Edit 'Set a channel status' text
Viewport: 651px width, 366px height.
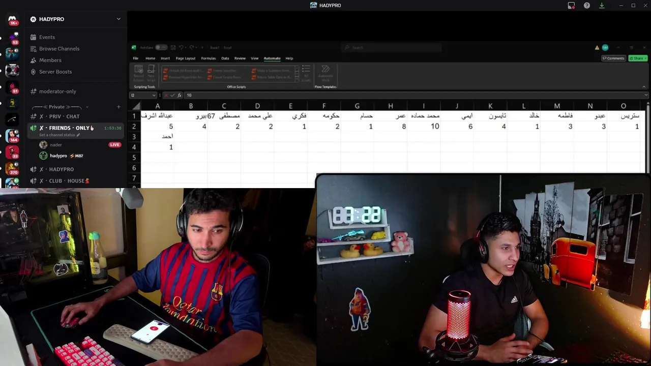[60, 135]
